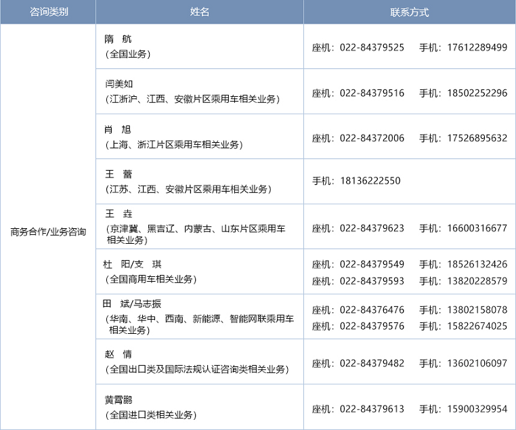Click mobile number 16600316677
Screen dimensions: 516x430
(x=477, y=228)
